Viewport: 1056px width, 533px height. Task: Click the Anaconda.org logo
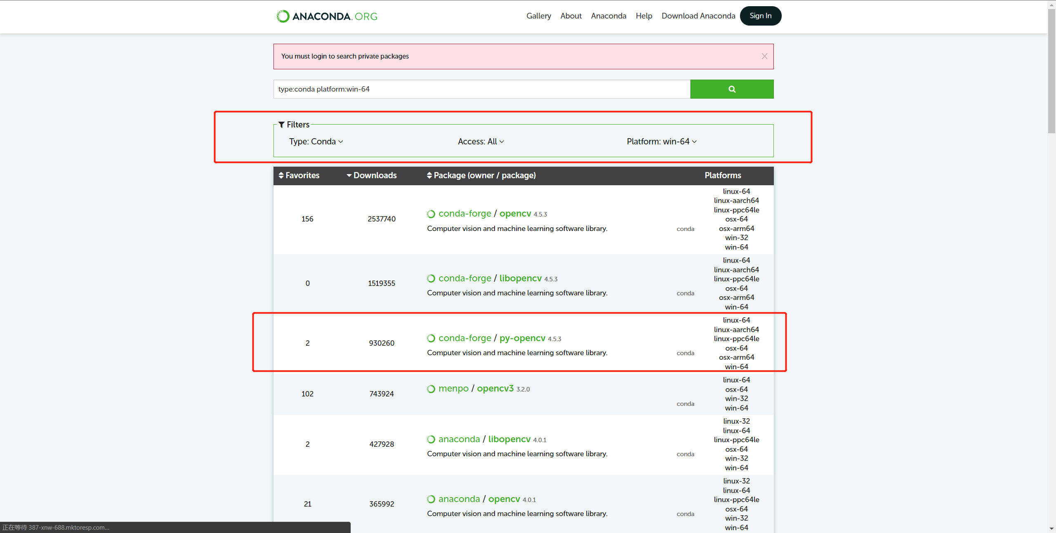point(327,16)
